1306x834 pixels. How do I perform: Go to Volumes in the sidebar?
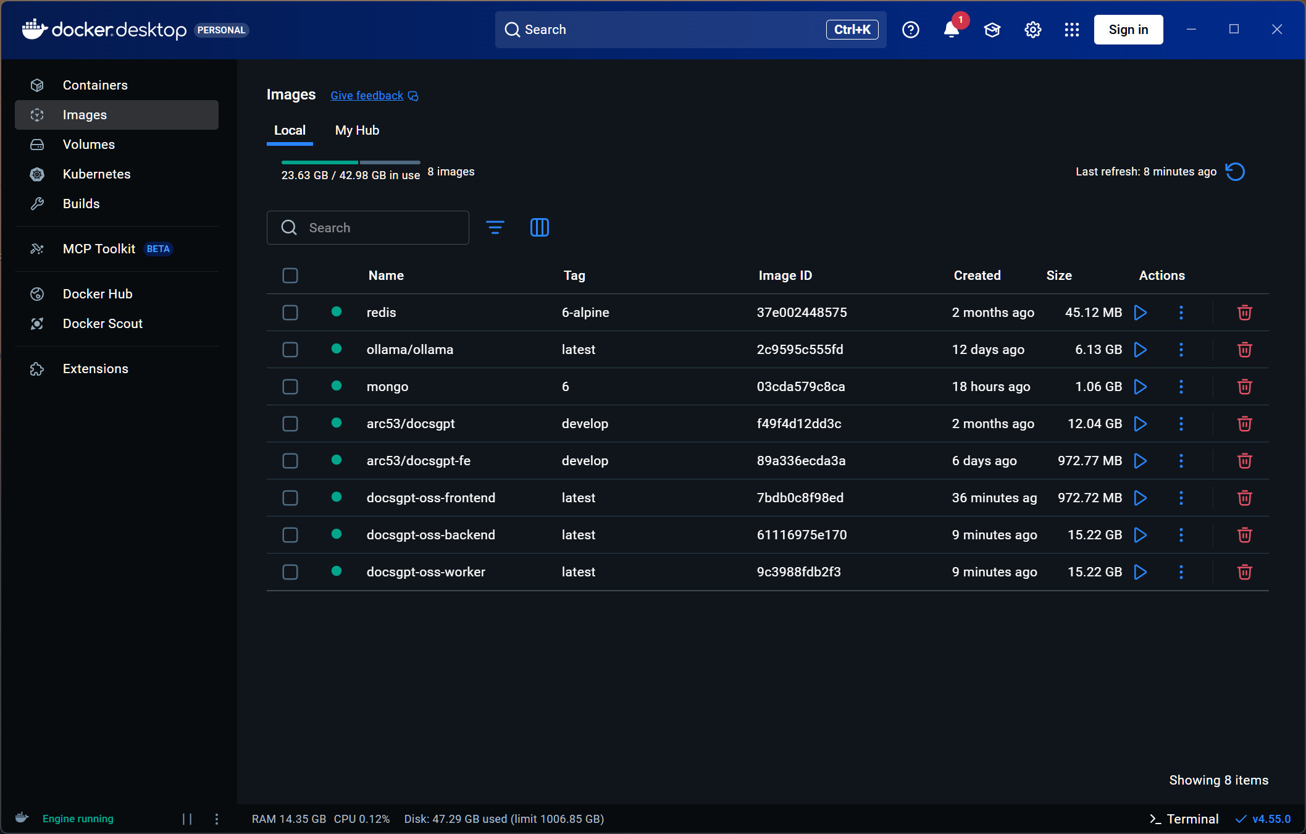pyautogui.click(x=89, y=145)
